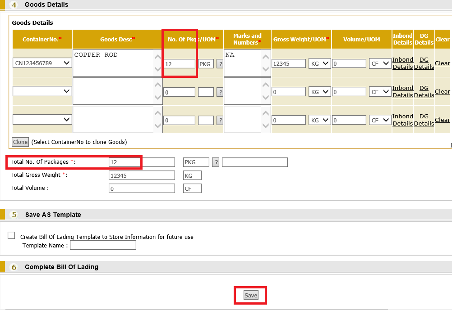The height and width of the screenshot is (310, 452).
Task: Click the Clone goods button
Action: pyautogui.click(x=20, y=142)
